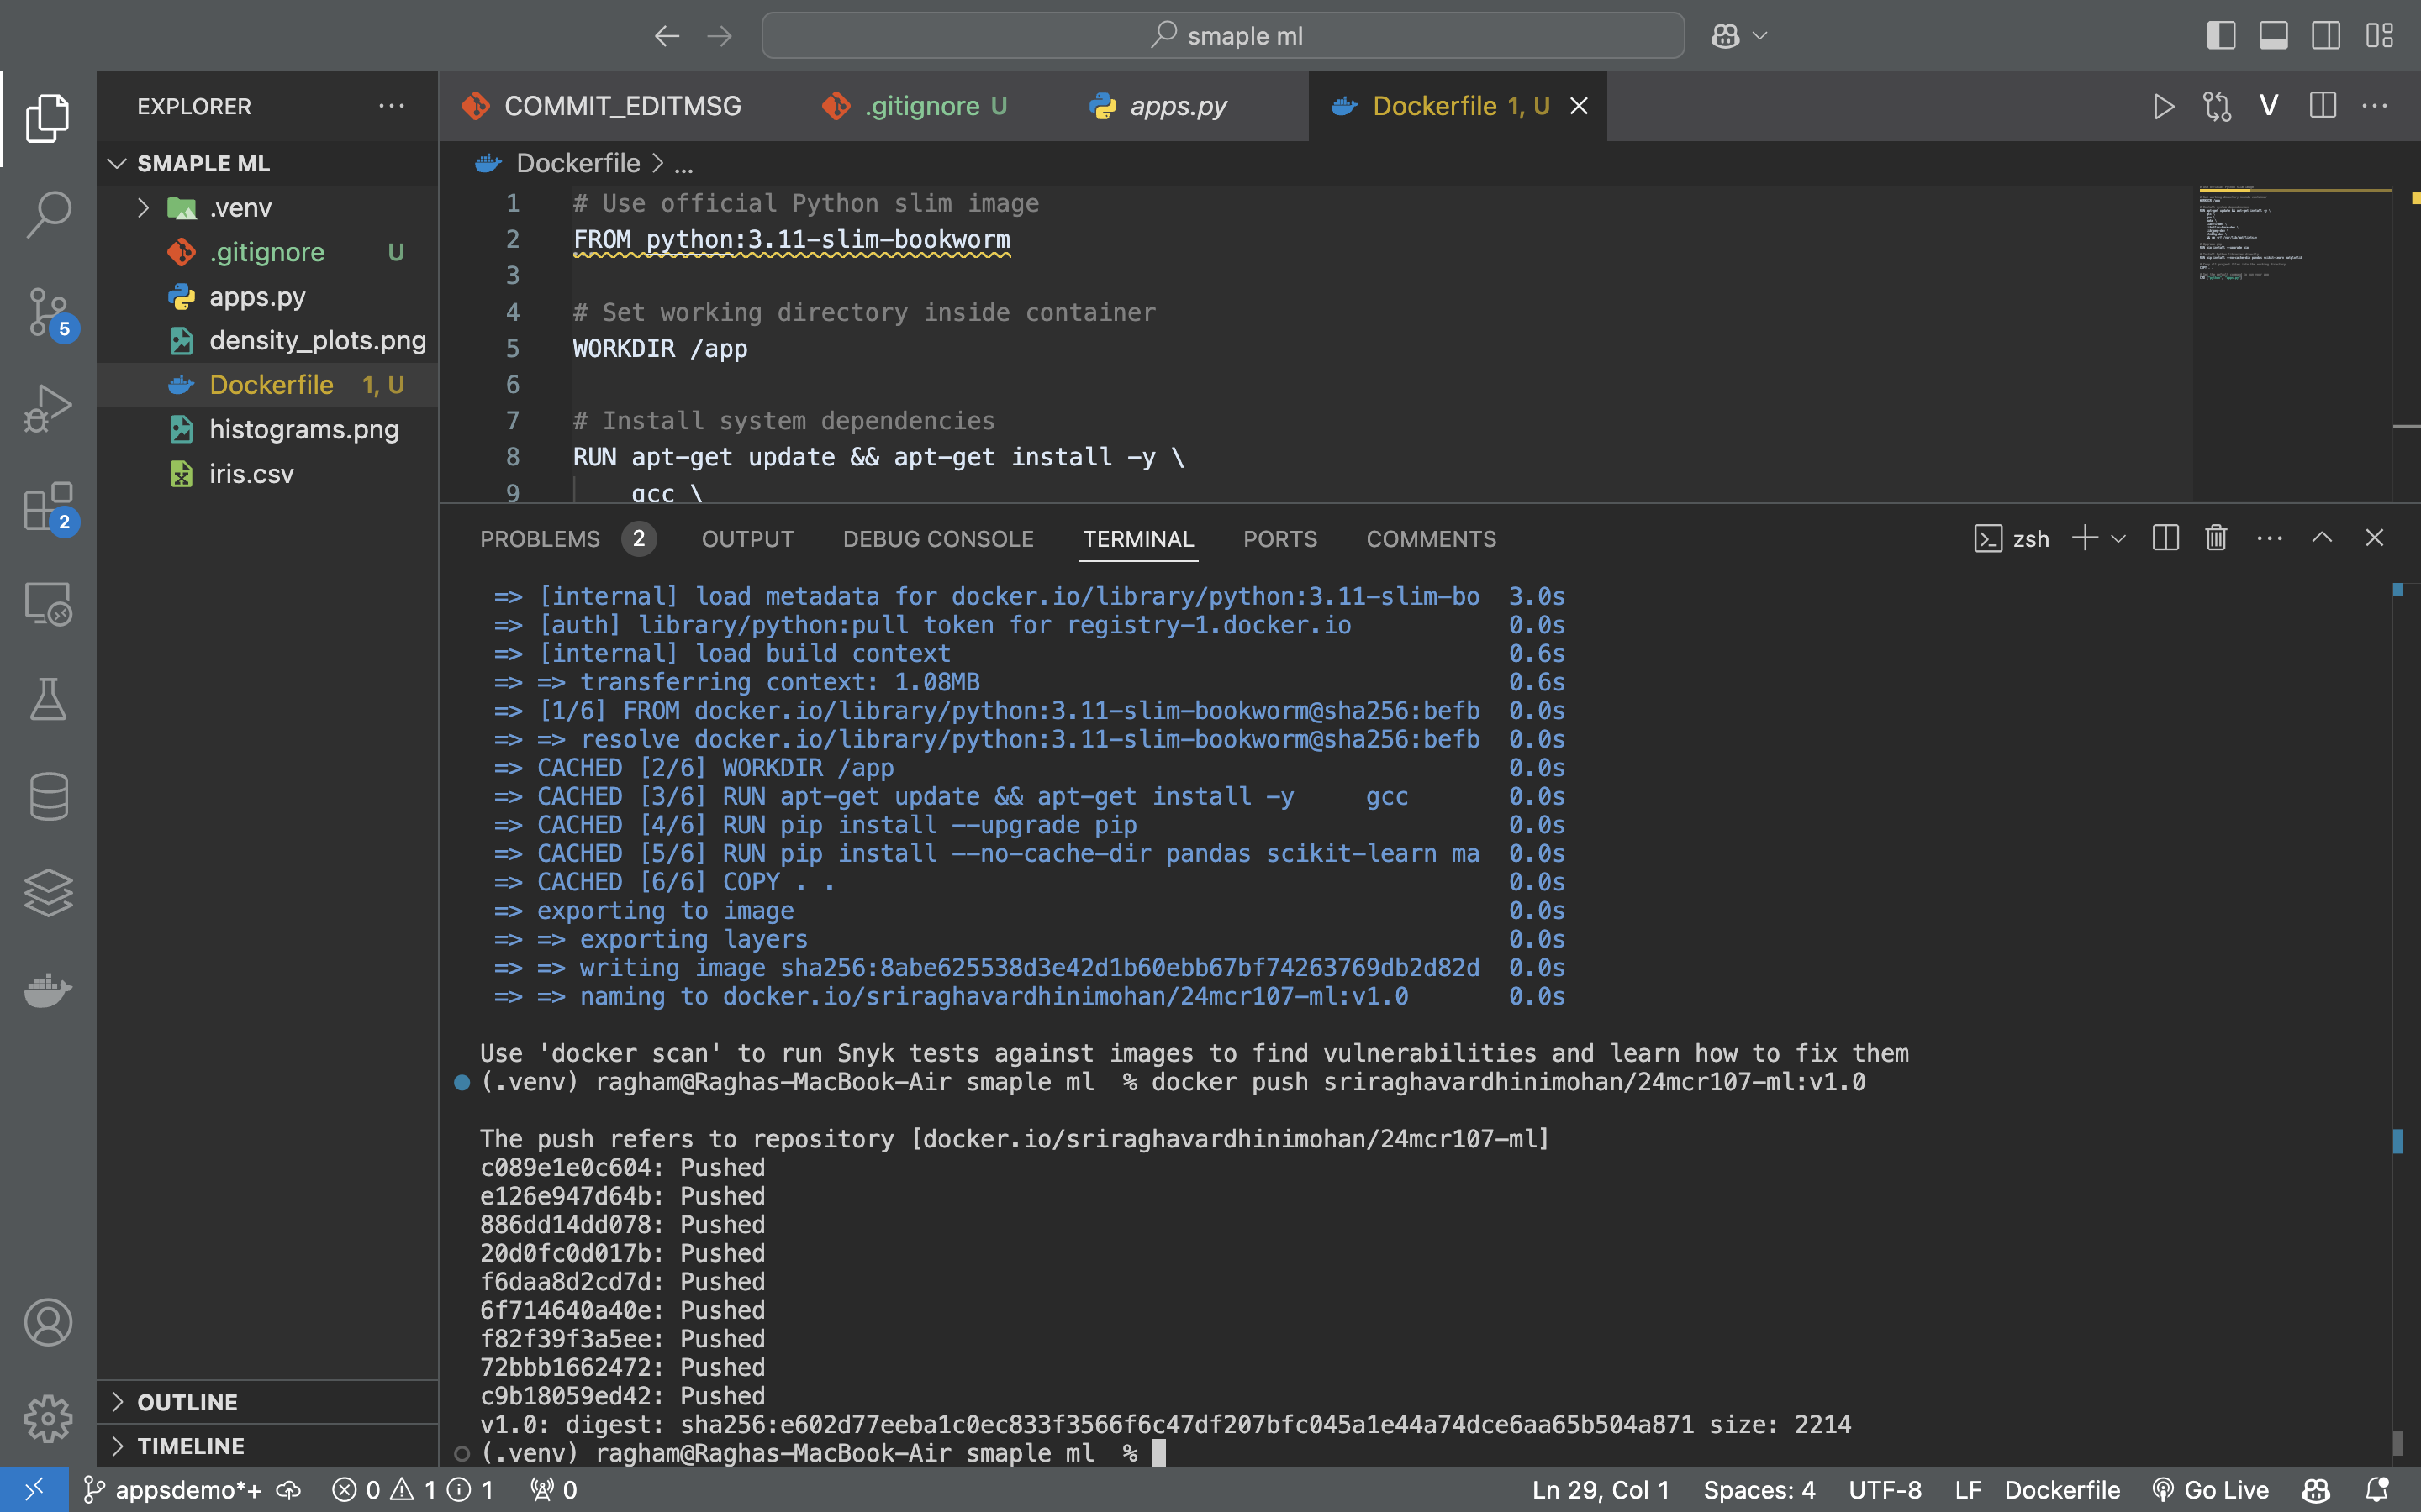The image size is (2421, 1512).
Task: Toggle Primary Side Bar visibility
Action: click(x=2220, y=36)
